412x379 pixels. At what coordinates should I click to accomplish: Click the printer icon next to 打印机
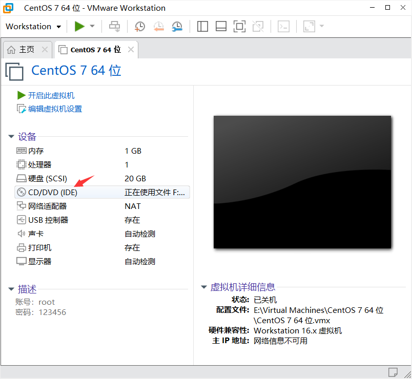click(x=22, y=247)
